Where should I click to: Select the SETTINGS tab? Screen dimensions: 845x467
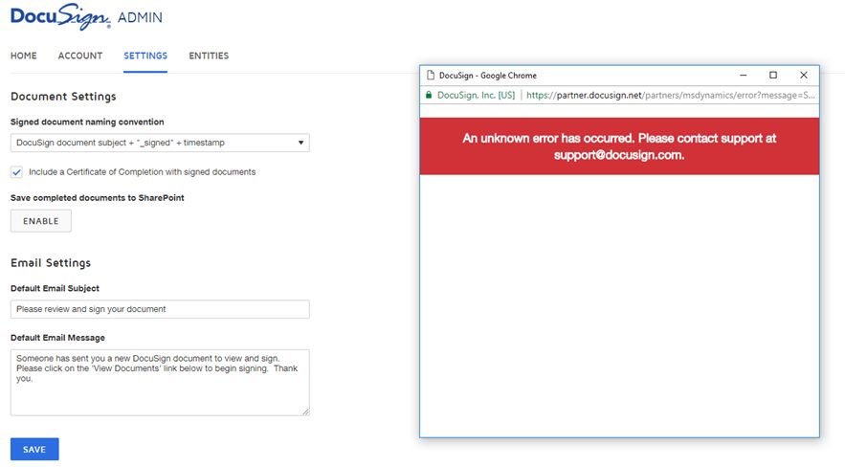(x=145, y=56)
